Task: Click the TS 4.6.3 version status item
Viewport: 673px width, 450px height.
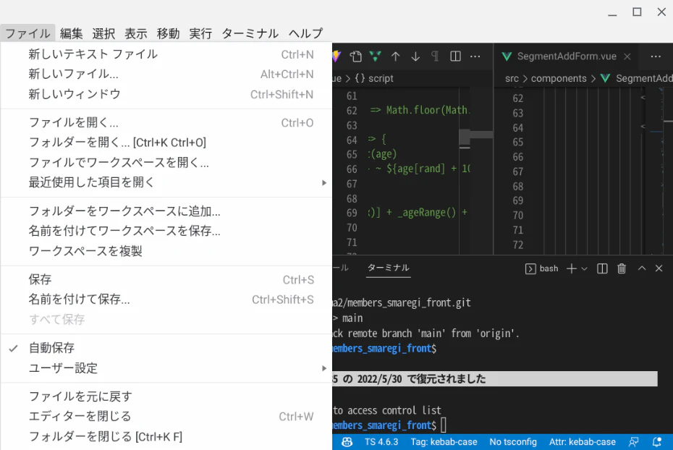Action: (381, 442)
